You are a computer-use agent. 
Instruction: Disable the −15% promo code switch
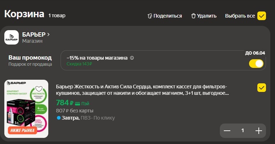tap(256, 64)
